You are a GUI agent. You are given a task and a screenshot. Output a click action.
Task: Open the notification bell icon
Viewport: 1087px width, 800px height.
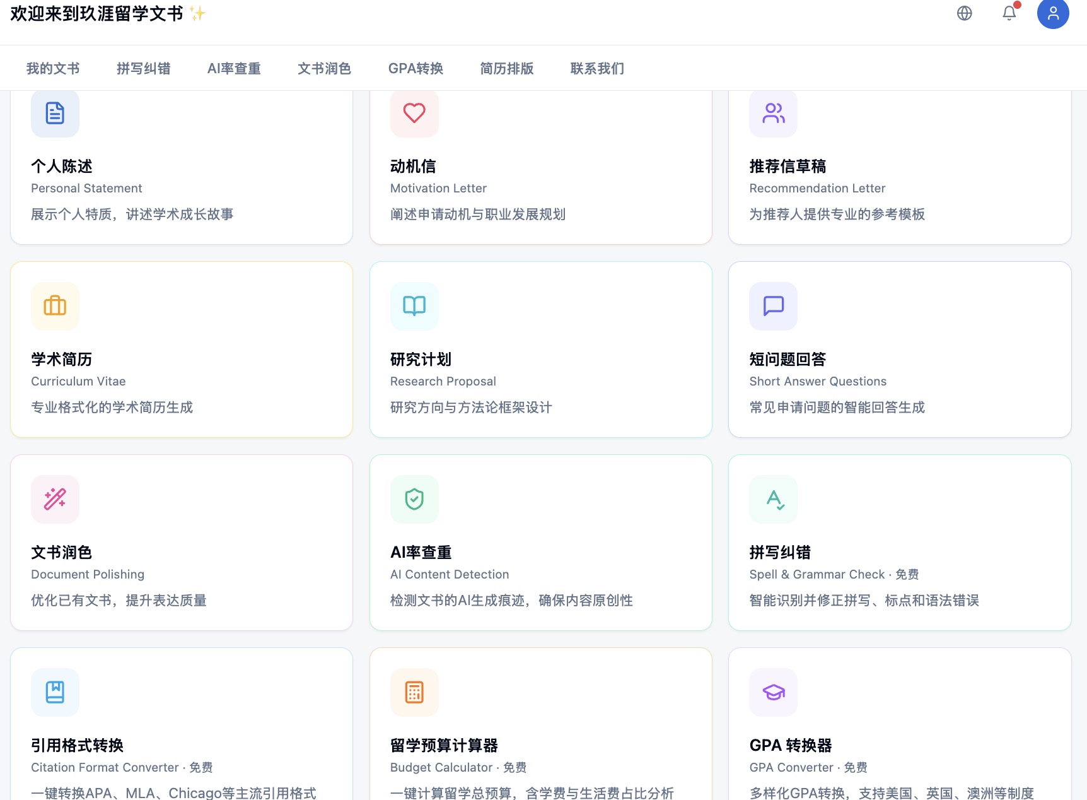click(x=1009, y=13)
